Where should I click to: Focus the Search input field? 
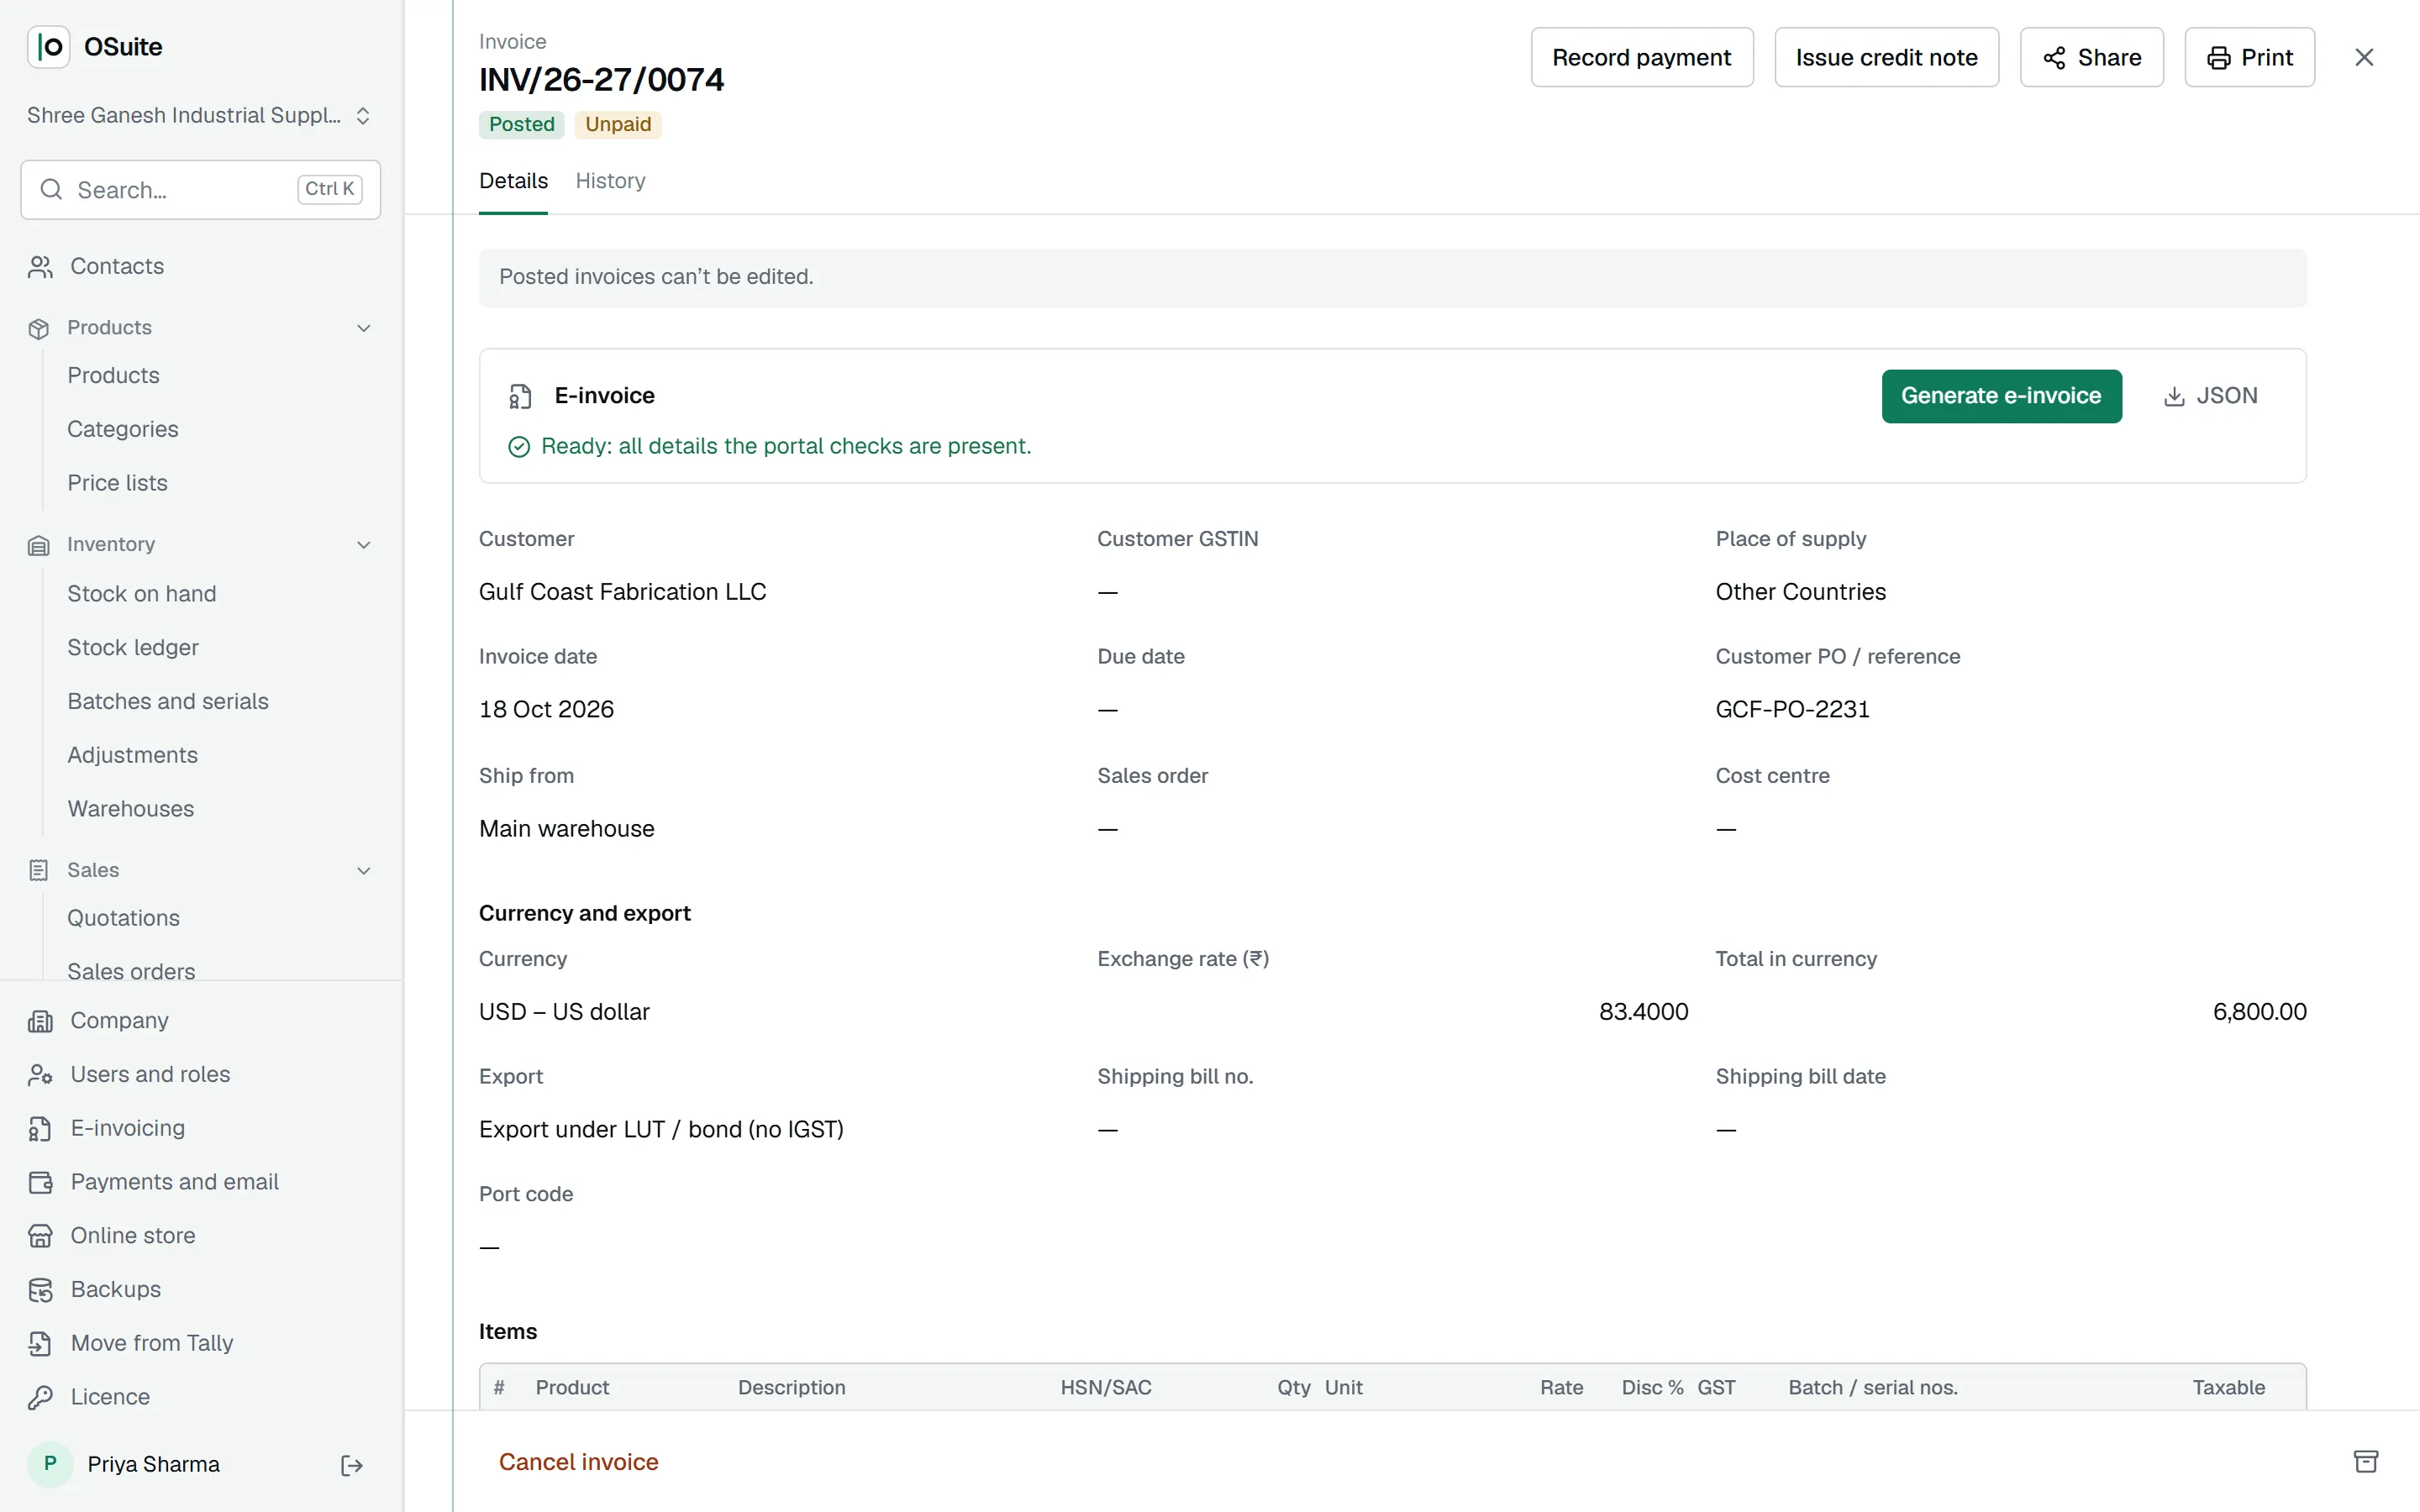200,190
